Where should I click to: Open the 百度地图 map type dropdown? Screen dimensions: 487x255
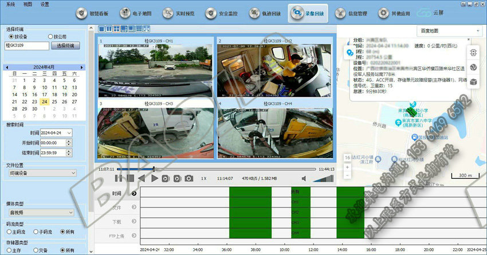click(x=449, y=30)
